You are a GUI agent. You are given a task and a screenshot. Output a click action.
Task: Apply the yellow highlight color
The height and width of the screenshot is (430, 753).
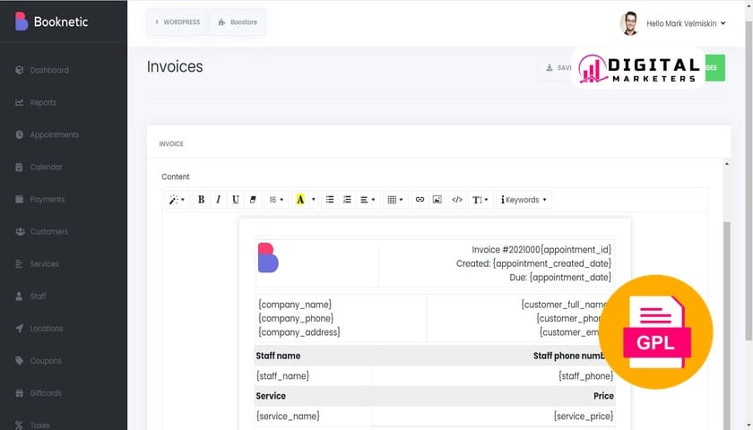click(x=300, y=200)
